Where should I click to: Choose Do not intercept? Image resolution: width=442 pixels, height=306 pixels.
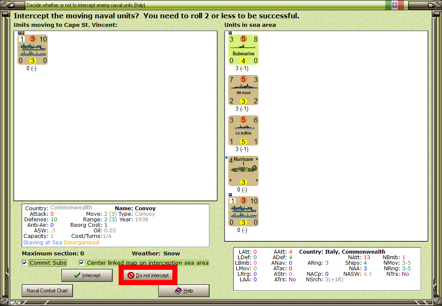[148, 275]
